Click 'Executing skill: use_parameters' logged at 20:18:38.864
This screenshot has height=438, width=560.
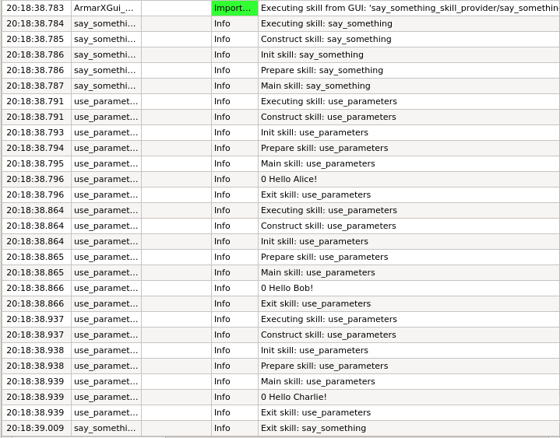click(x=329, y=210)
